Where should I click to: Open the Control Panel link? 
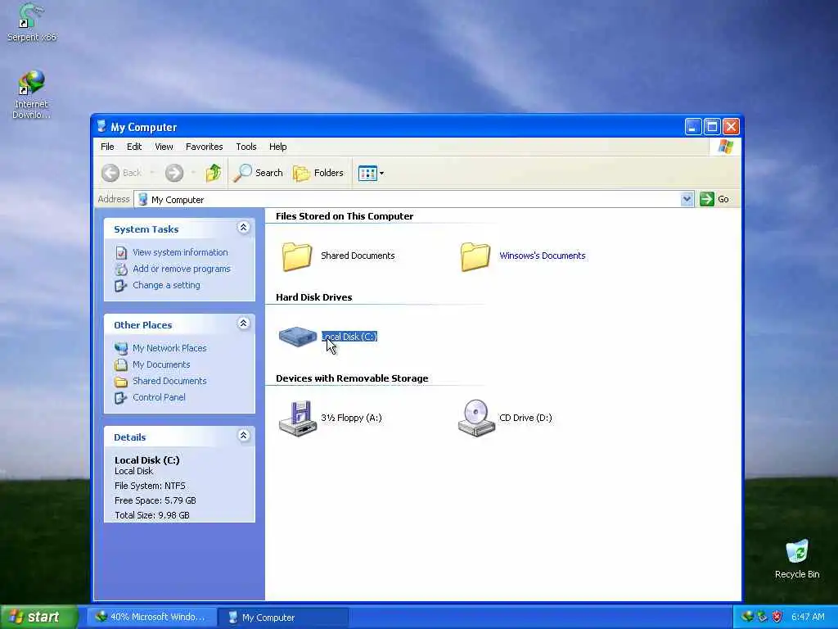(160, 398)
